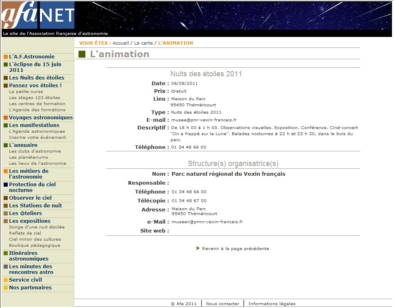Click Accueil in the breadcrumb
Screen dimensions: 394x308
pos(121,43)
